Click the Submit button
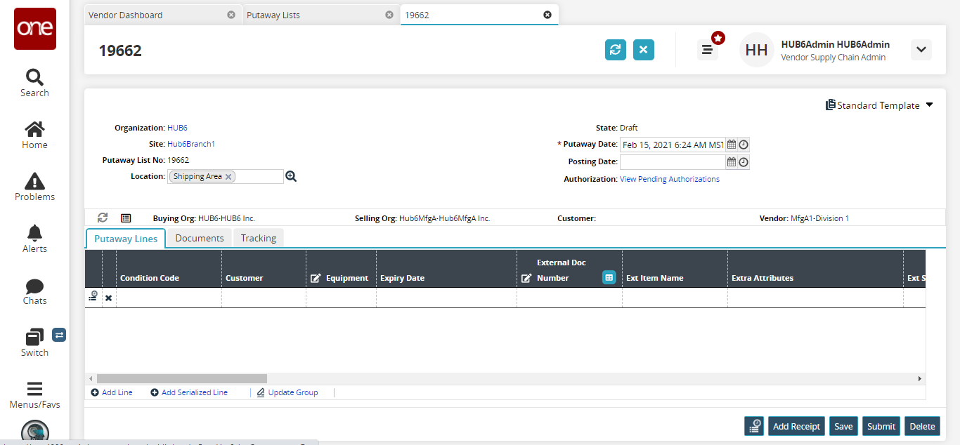The image size is (960, 445). coord(881,426)
